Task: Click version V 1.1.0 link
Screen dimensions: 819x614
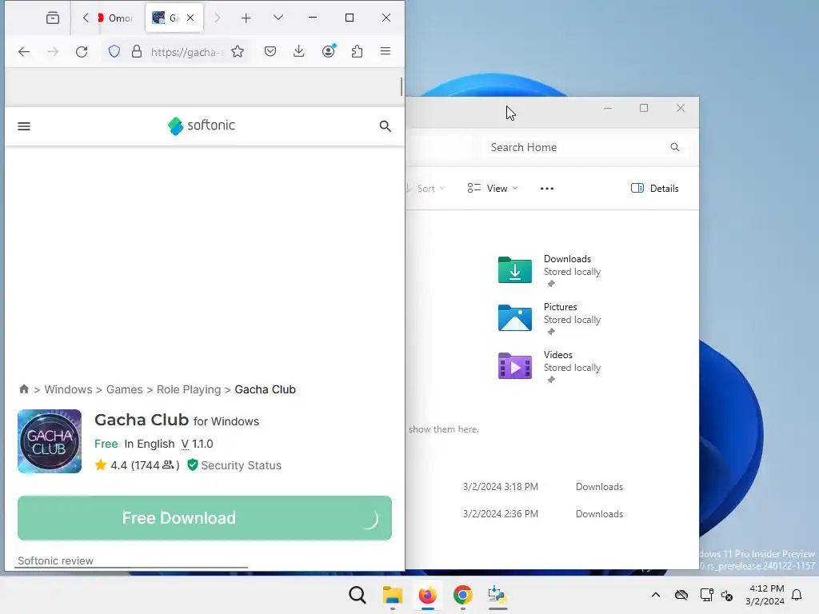Action: click(x=198, y=444)
